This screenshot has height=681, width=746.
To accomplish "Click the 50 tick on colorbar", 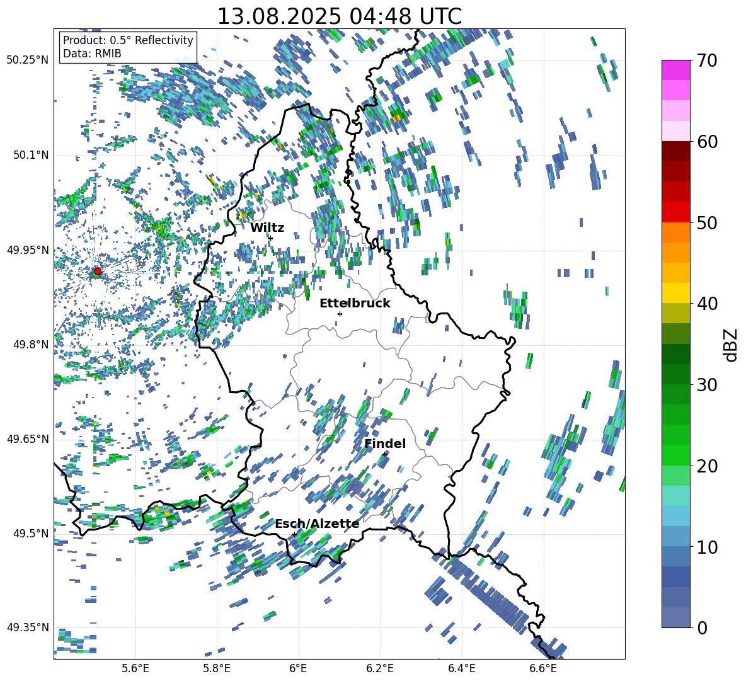I will coord(708,222).
